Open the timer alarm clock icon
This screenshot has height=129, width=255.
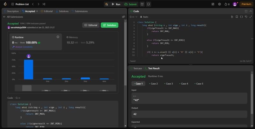pos(142,4)
